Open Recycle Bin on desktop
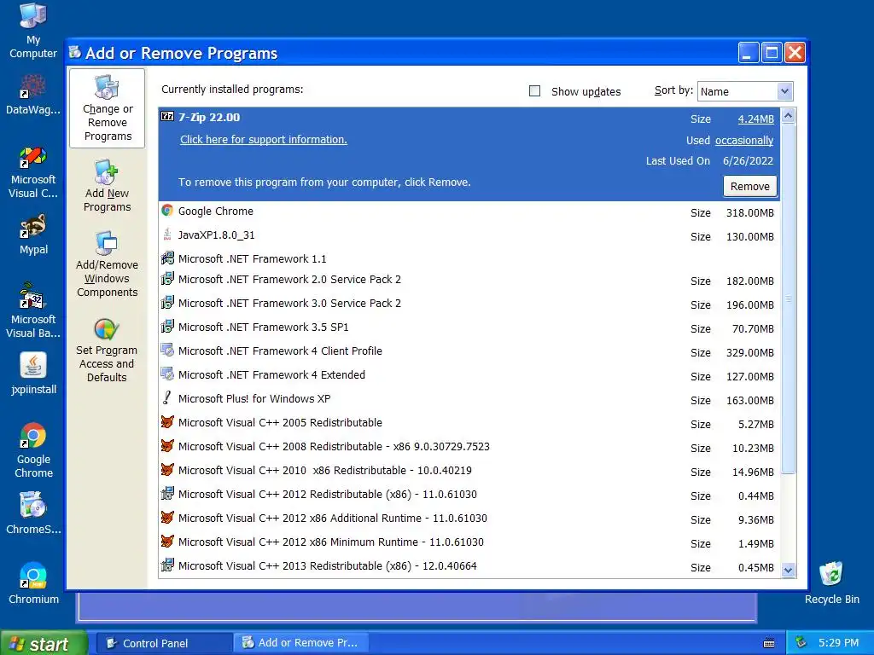The width and height of the screenshot is (874, 655). 831,583
